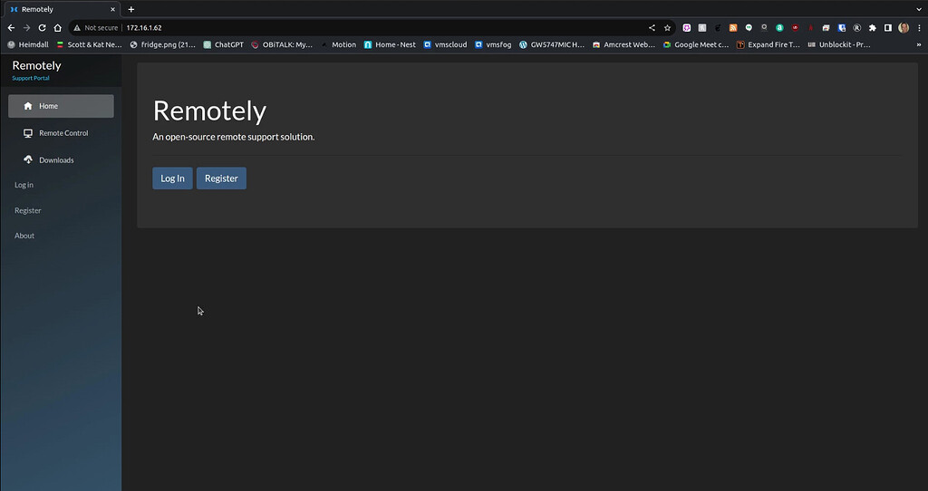Open the Remote Control sidebar item
The image size is (928, 491).
(61, 133)
